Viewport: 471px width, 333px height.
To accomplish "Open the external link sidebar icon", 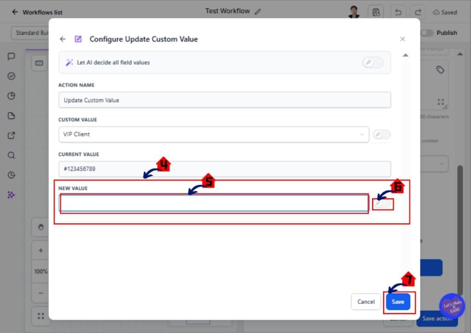I will [11, 135].
